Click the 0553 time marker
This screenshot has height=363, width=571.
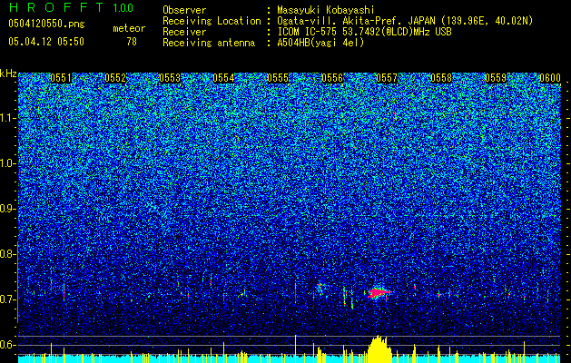pos(170,78)
